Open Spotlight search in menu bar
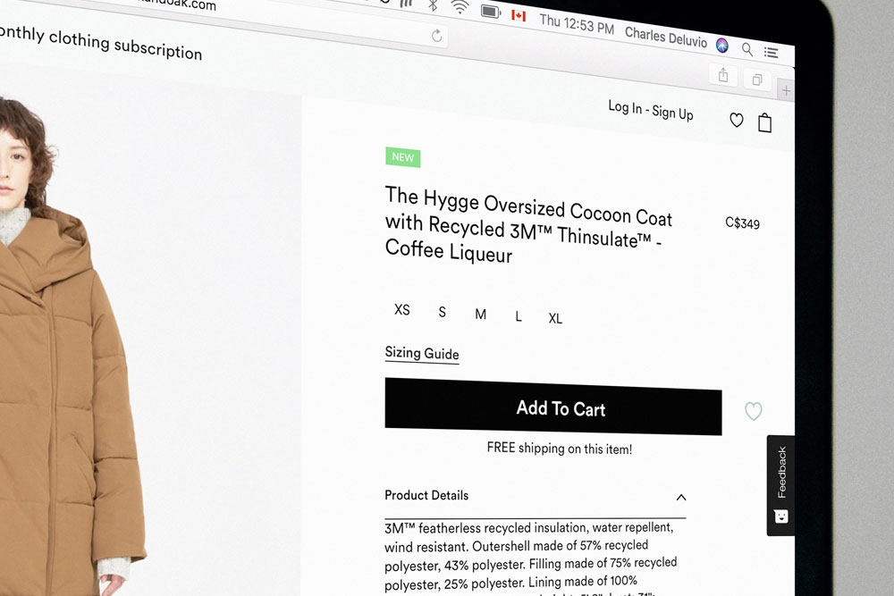The height and width of the screenshot is (596, 894). 746,49
